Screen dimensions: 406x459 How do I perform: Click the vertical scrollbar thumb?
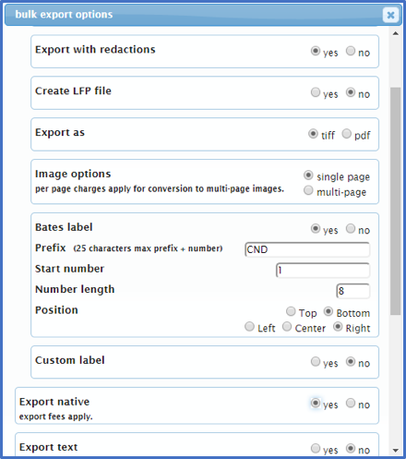click(396, 201)
